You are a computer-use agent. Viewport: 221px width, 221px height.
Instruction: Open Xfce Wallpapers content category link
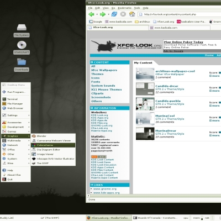click(x=104, y=70)
